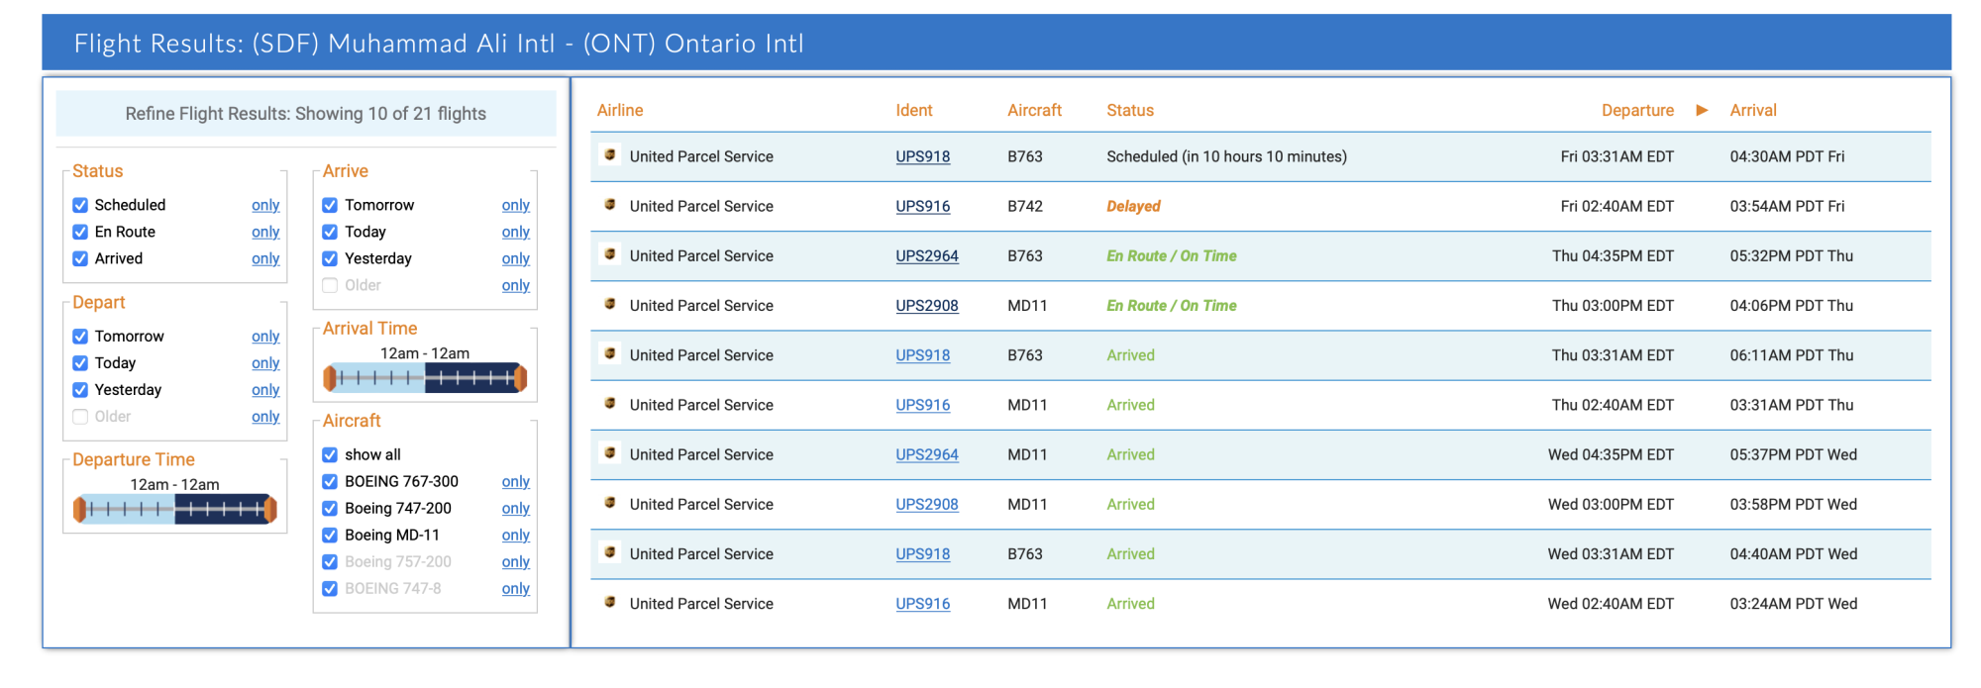Screen dimensions: 1981x688
Task: Toggle Depart Yesterday checkbox
Action: pos(80,390)
